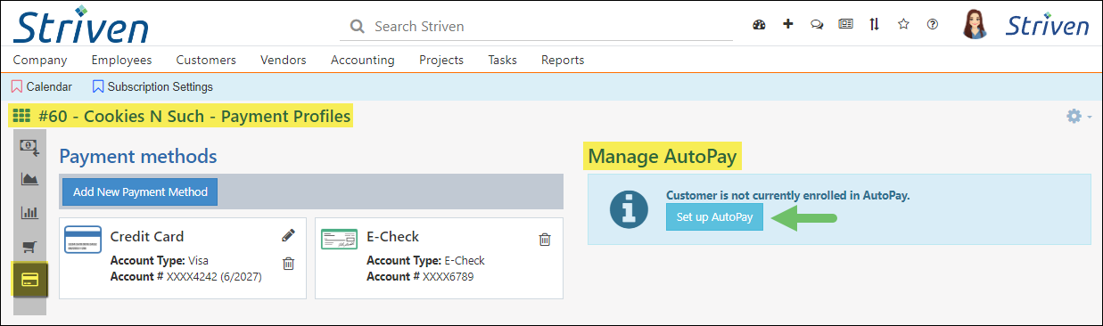Screen dimensions: 1103x326
Task: Click the Credit Card image icon
Action: click(82, 239)
